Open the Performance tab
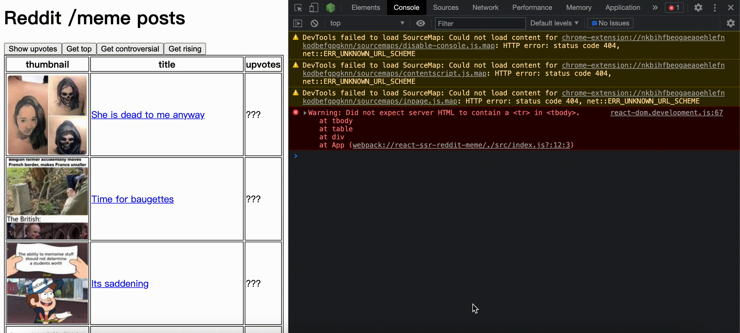The width and height of the screenshot is (740, 333). (x=532, y=8)
